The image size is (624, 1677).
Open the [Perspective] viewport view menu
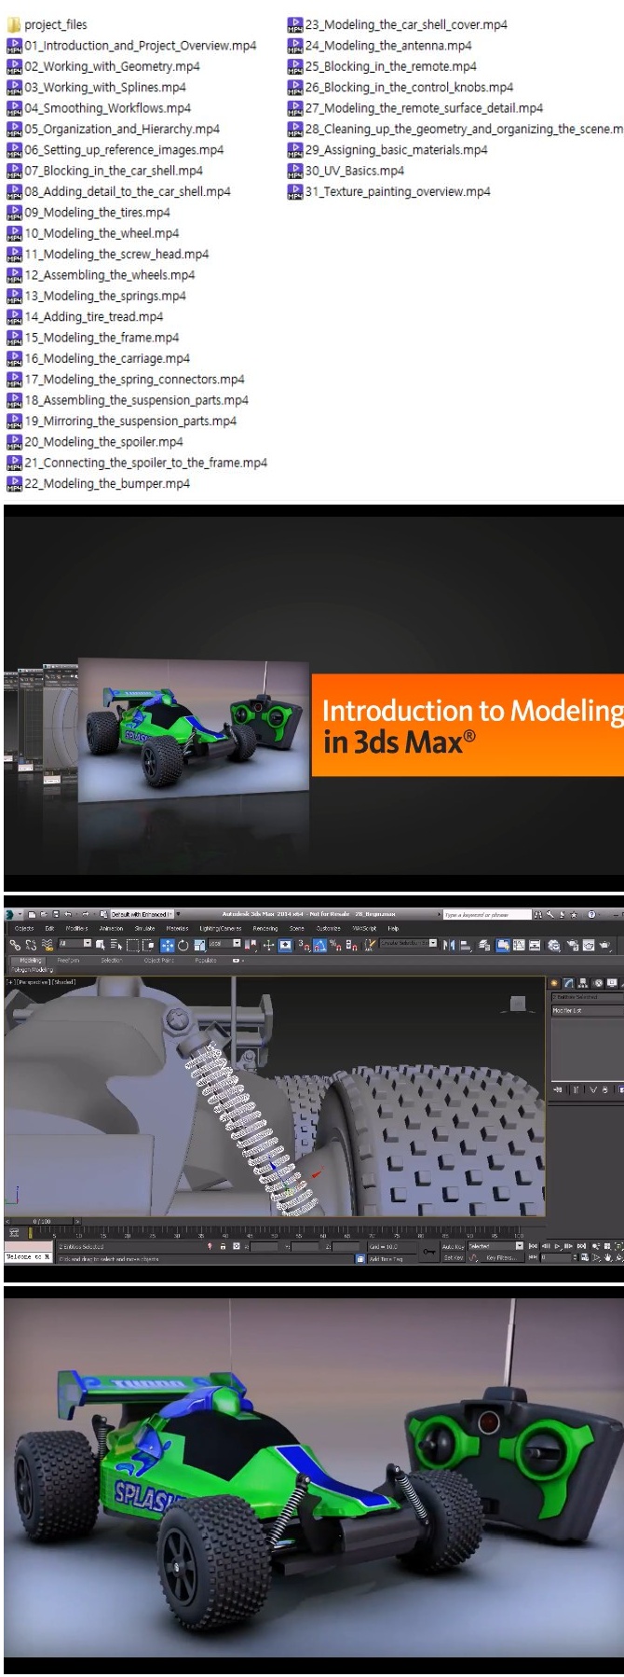(33, 981)
